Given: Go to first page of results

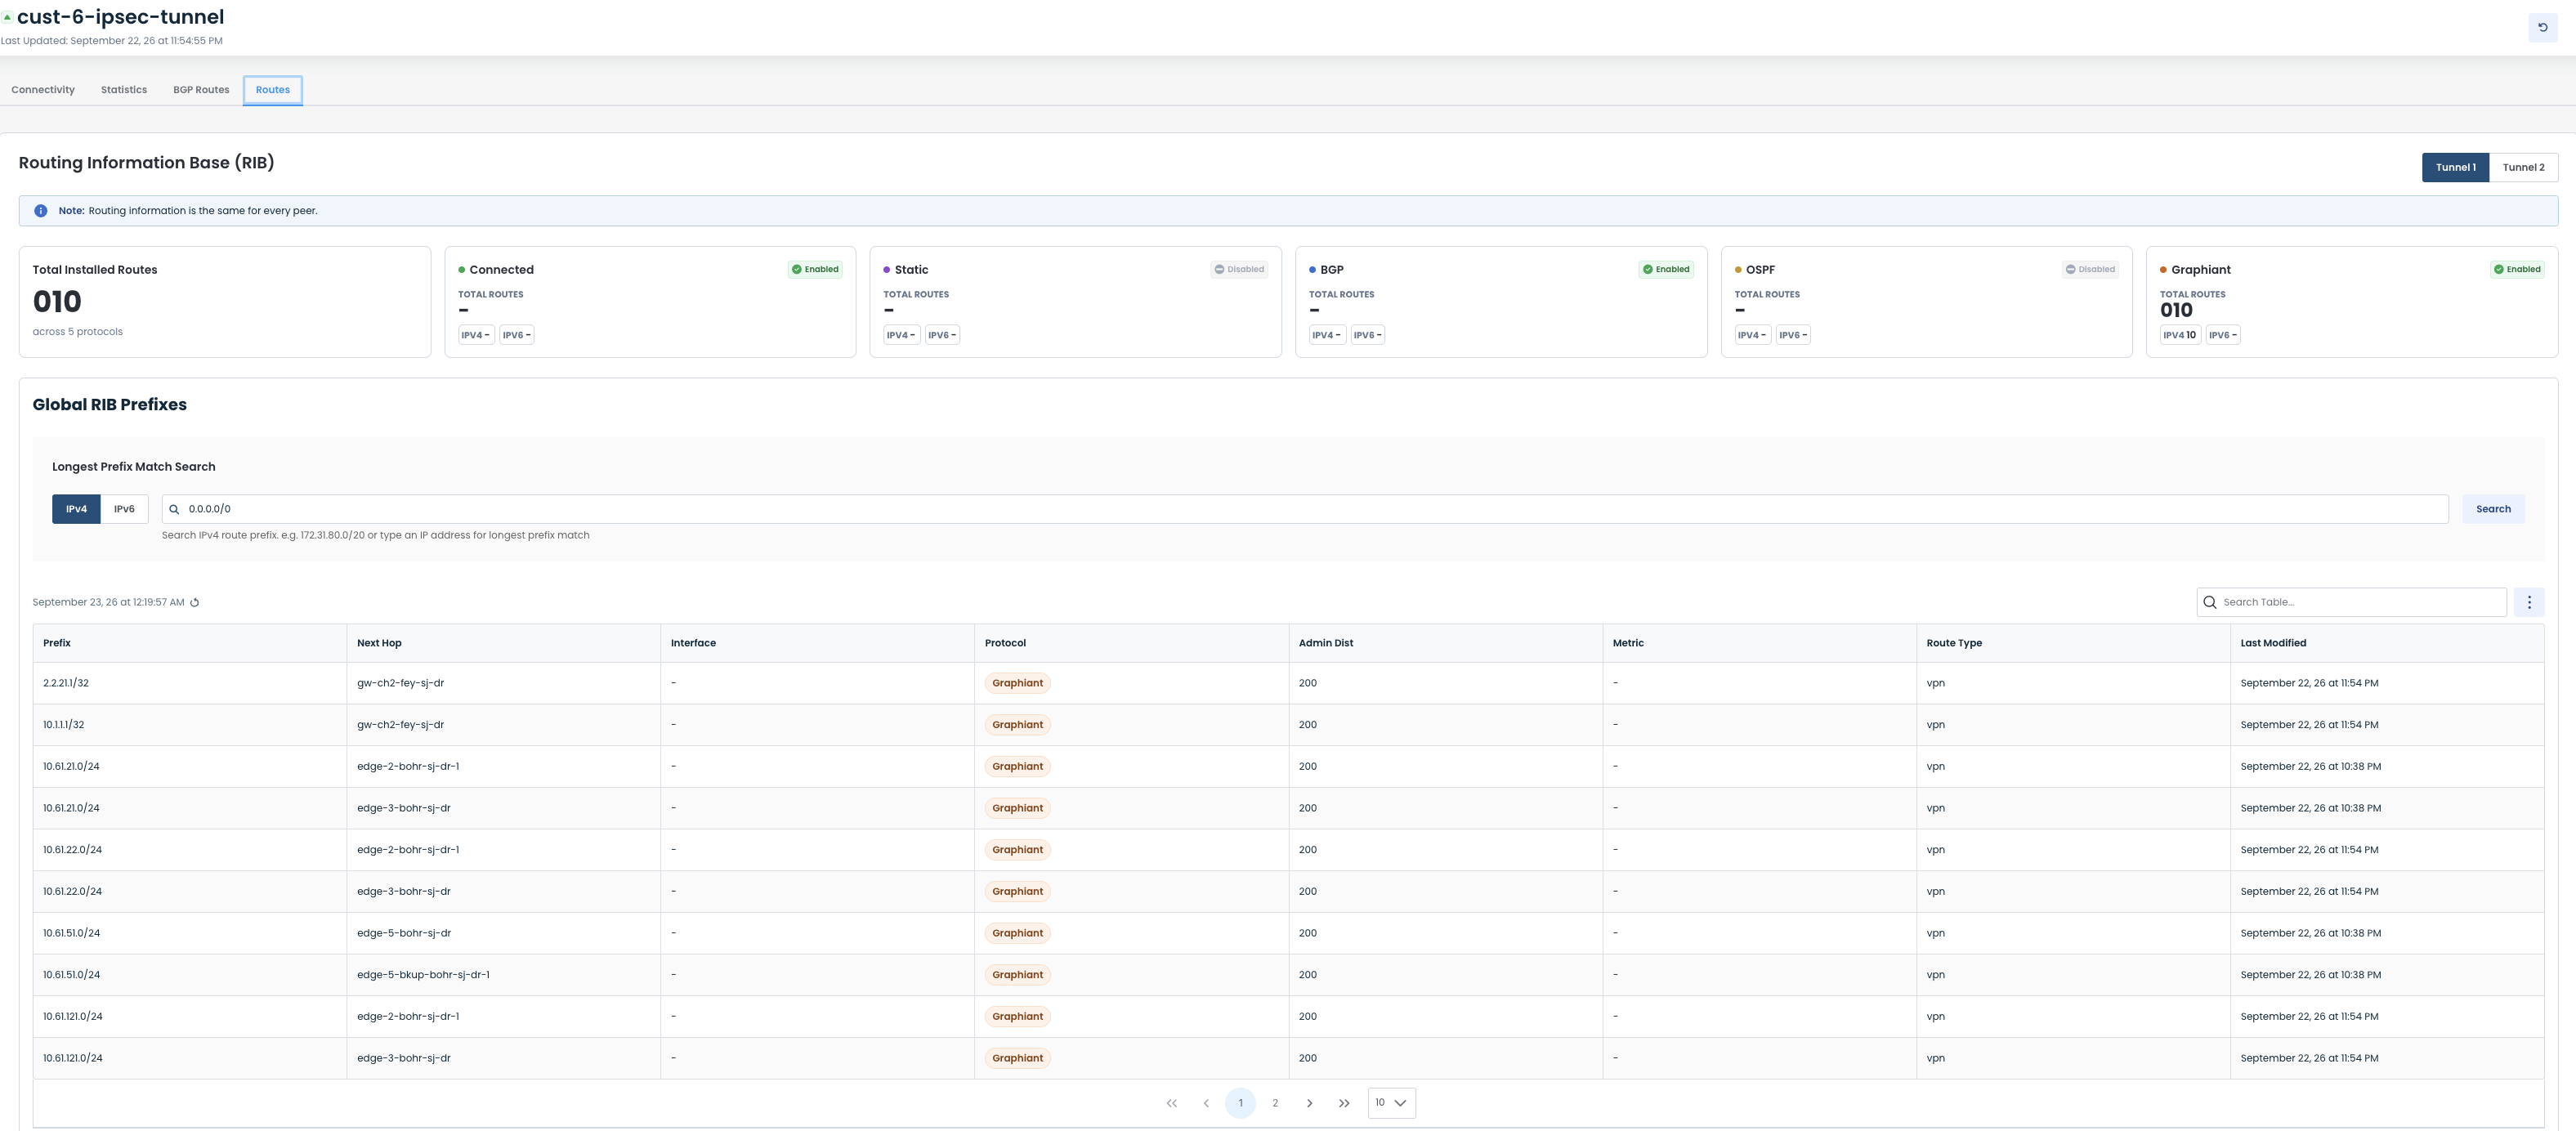Looking at the screenshot, I should click(x=1171, y=1103).
